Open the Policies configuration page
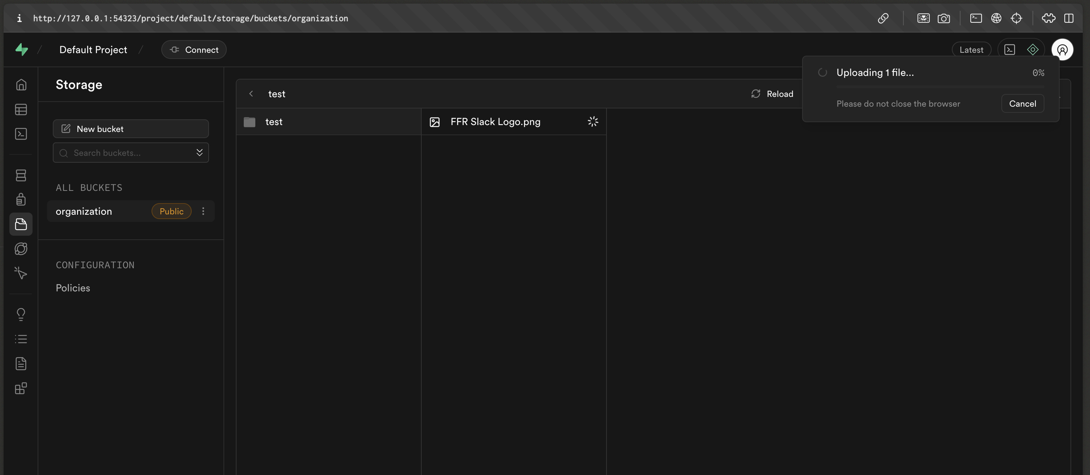 click(x=73, y=288)
